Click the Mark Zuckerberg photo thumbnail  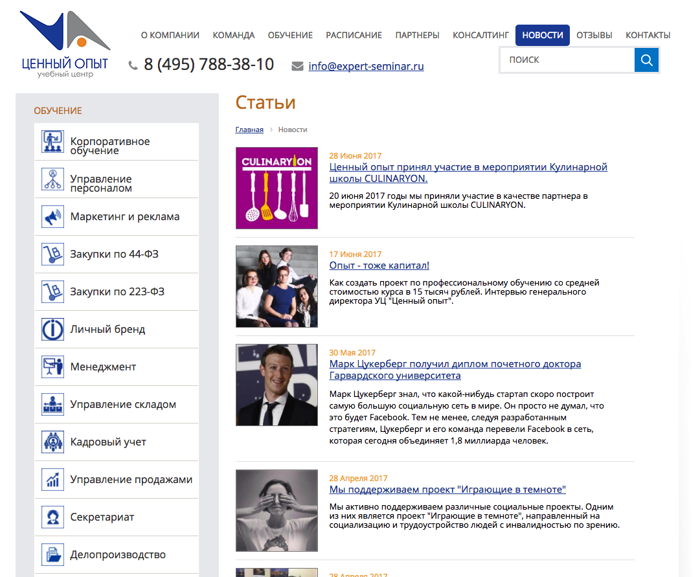tap(277, 385)
